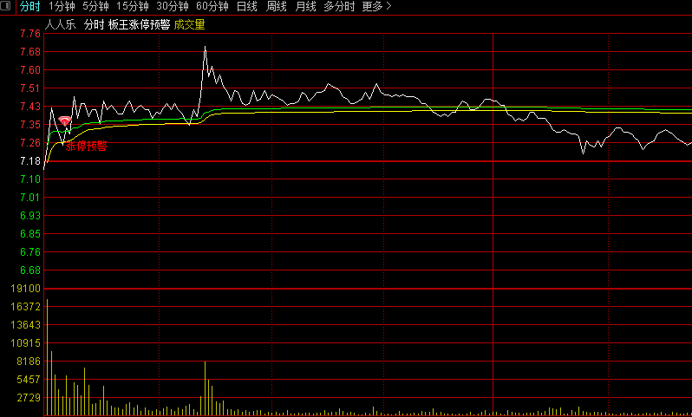Click the 板王涨停预警 indicator label

[x=139, y=24]
